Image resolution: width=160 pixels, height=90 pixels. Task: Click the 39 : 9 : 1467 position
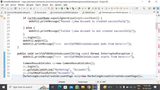(x=101, y=82)
